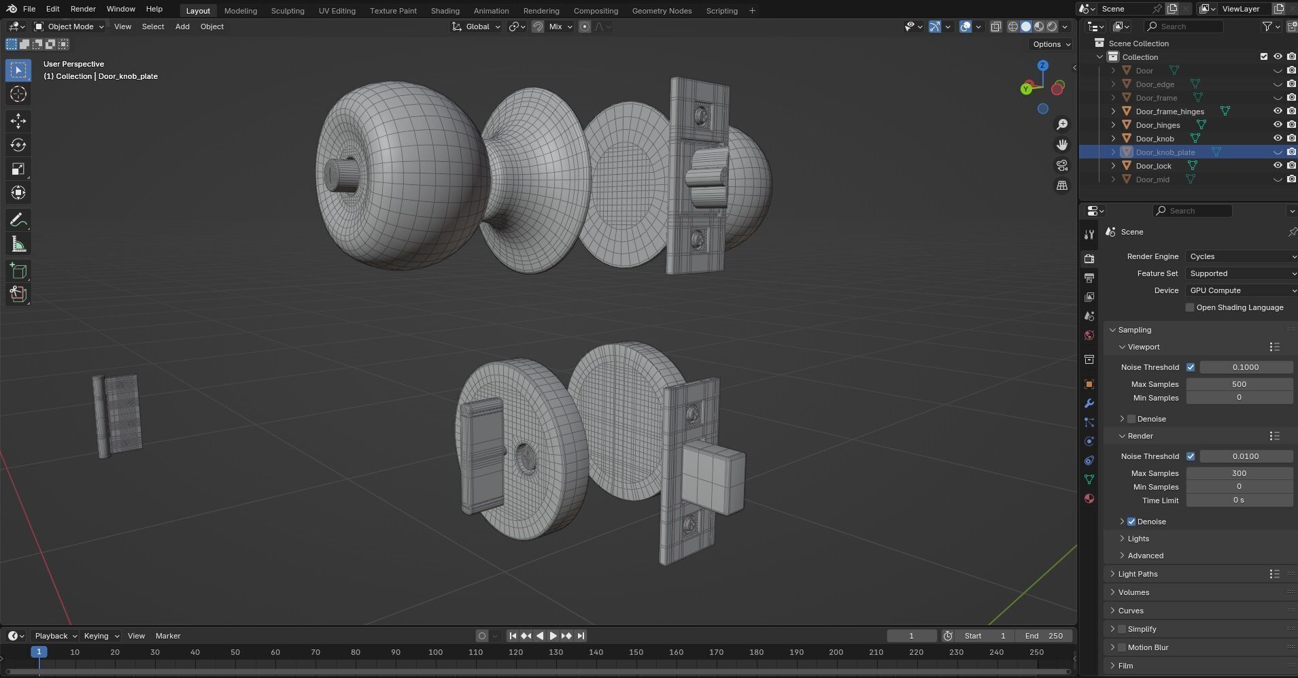Viewport: 1298px width, 678px height.
Task: Select the Annotate tool
Action: pos(18,220)
